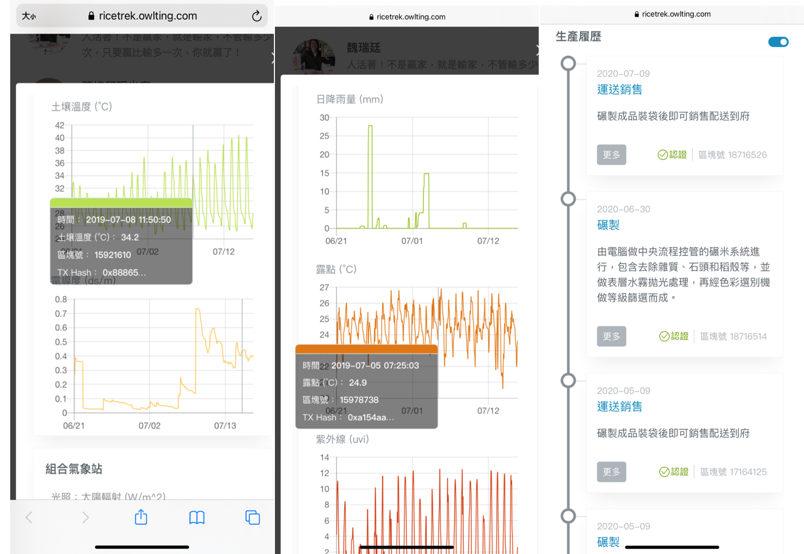The height and width of the screenshot is (554, 804).
Task: Tap ricetrek.owlting.com address in left browser
Action: click(x=148, y=16)
